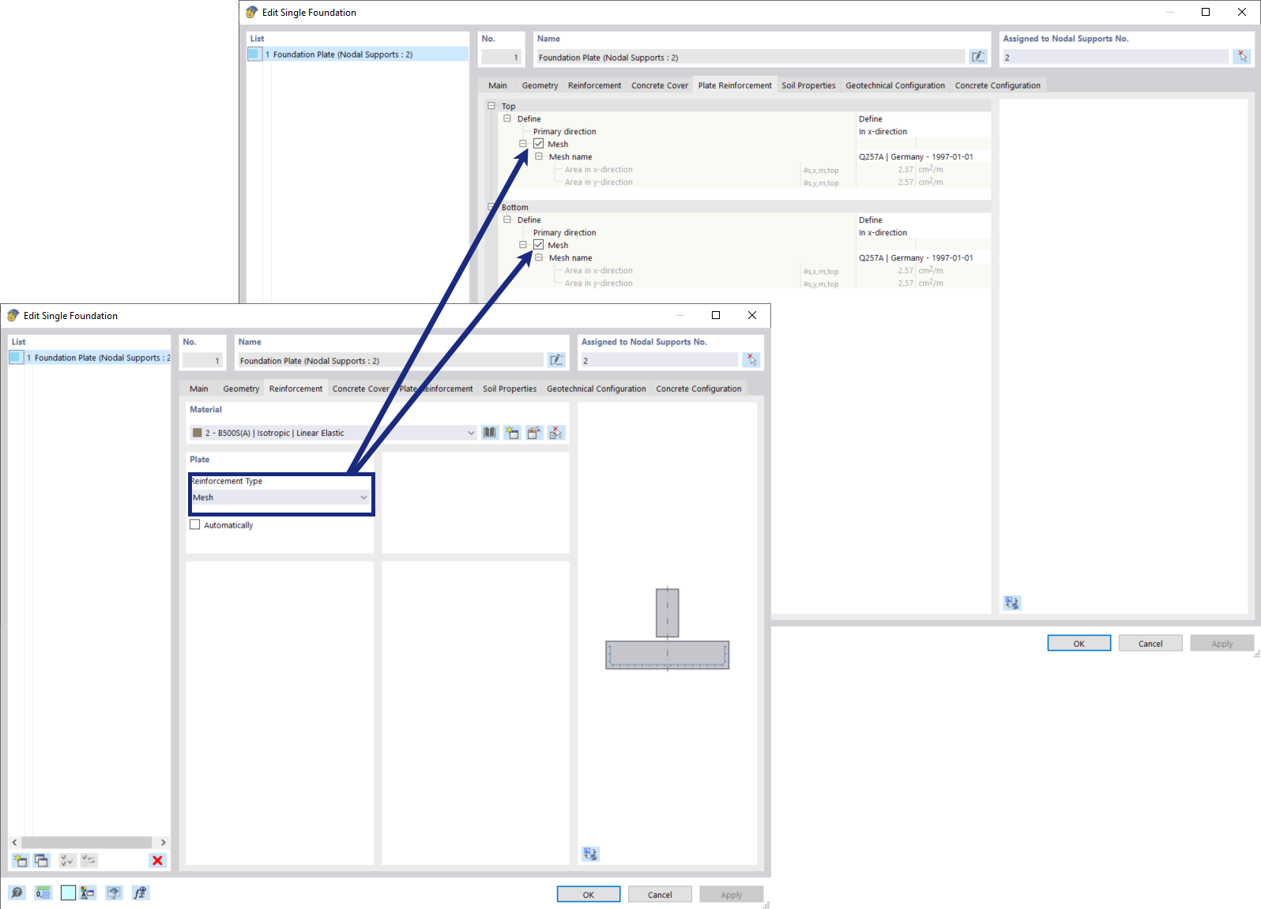Open the help speech bubble icon
The image size is (1261, 909).
[x=17, y=892]
